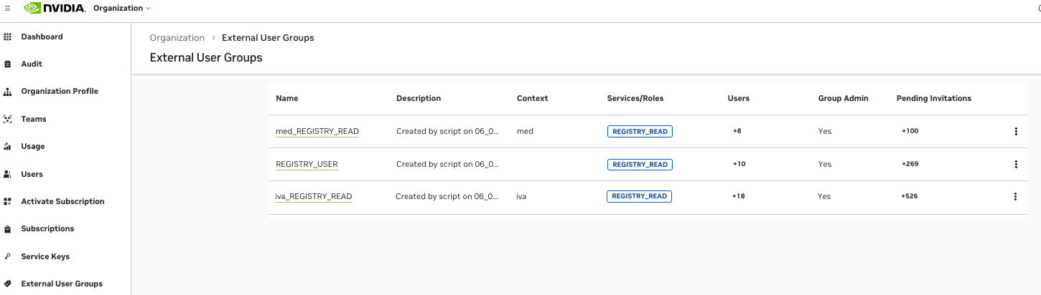Open actions menu for iva_REGISTRY_READ row
The image size is (1041, 295).
(1015, 196)
